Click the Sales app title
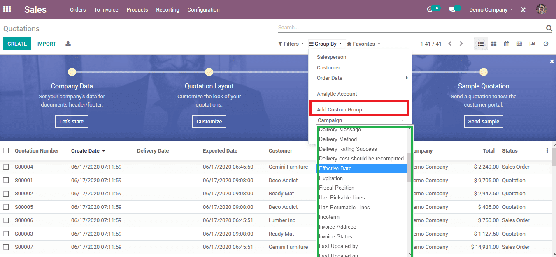The width and height of the screenshot is (556, 257). 35,9
